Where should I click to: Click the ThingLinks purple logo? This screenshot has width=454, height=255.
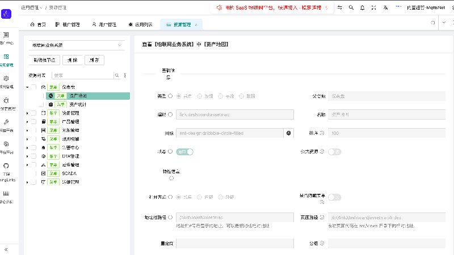click(6, 14)
